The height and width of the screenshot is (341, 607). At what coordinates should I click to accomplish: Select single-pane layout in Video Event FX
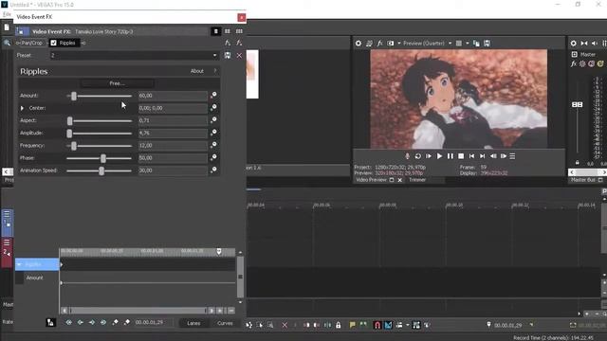pos(216,31)
